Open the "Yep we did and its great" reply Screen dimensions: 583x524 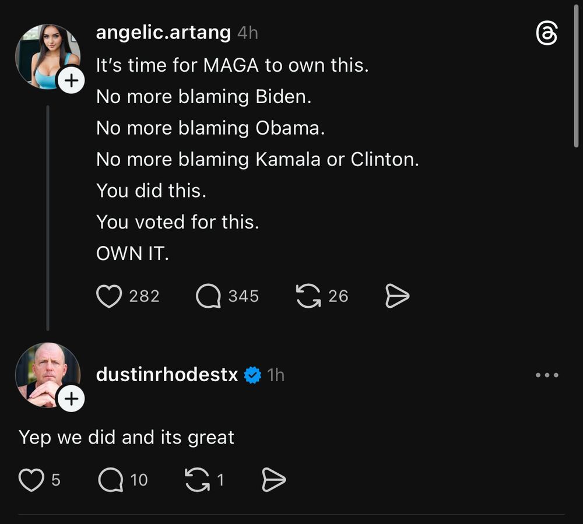pos(127,437)
